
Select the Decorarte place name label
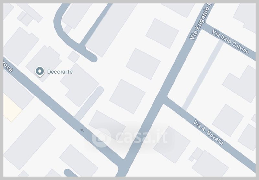point(60,72)
